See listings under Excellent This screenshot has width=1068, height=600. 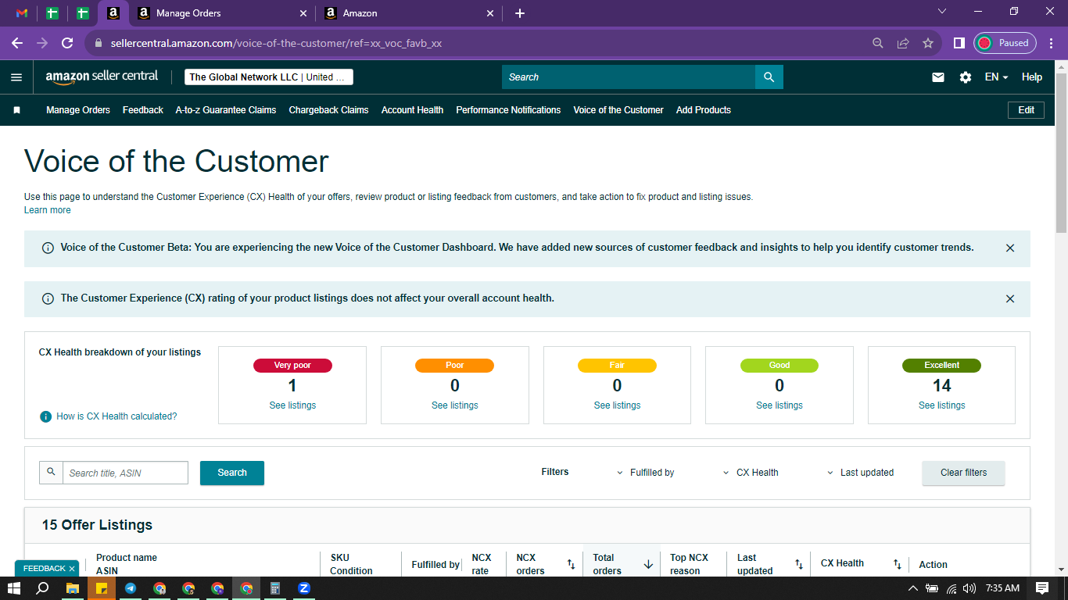[x=942, y=405]
